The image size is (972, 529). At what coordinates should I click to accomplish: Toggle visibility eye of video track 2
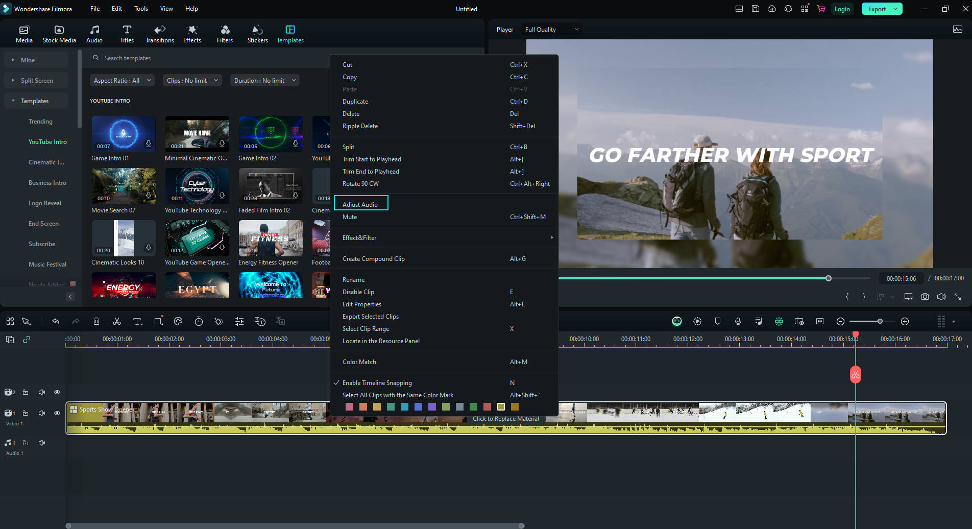point(57,392)
